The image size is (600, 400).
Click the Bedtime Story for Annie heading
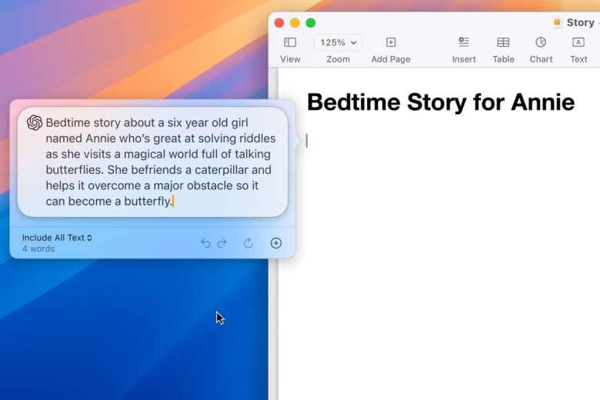click(441, 102)
